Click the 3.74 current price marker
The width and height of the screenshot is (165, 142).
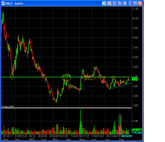click(x=135, y=79)
